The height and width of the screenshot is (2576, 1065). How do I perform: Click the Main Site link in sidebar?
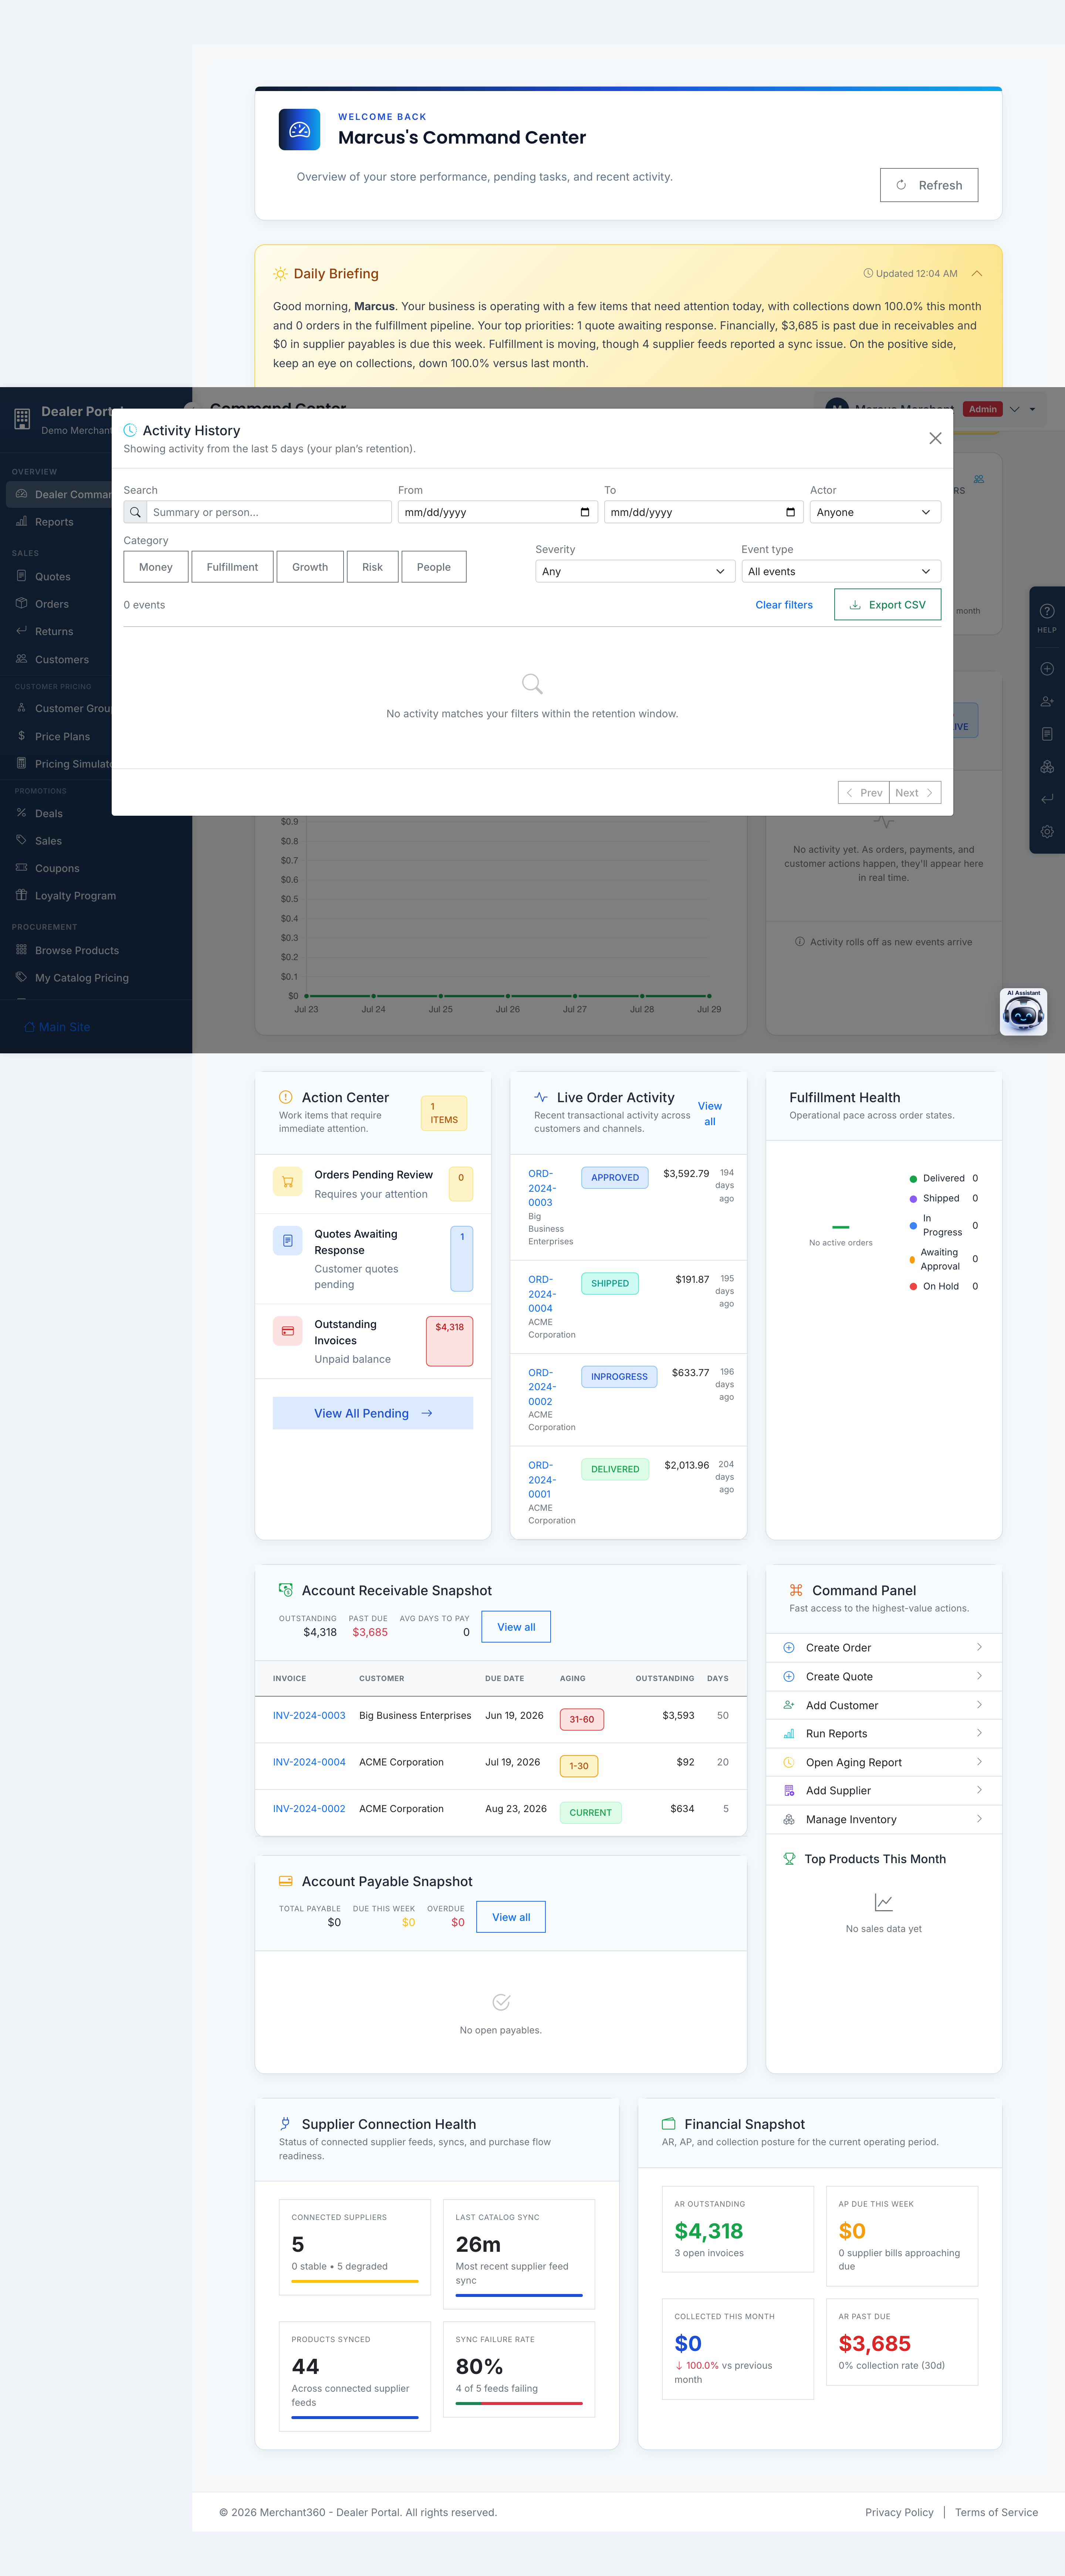57,1027
